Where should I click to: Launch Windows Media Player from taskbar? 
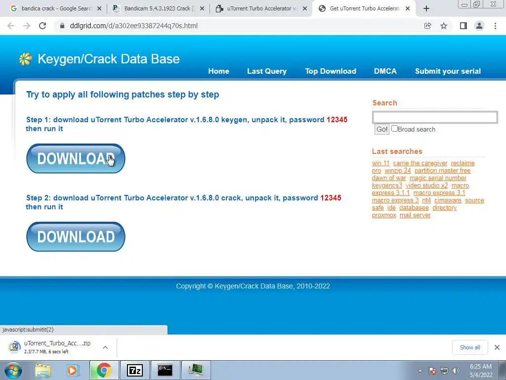pyautogui.click(x=73, y=370)
